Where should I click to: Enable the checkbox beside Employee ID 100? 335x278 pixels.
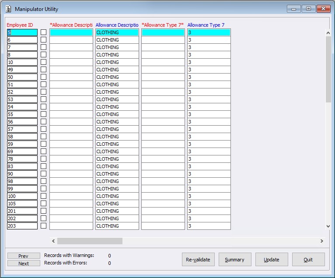[x=43, y=196]
